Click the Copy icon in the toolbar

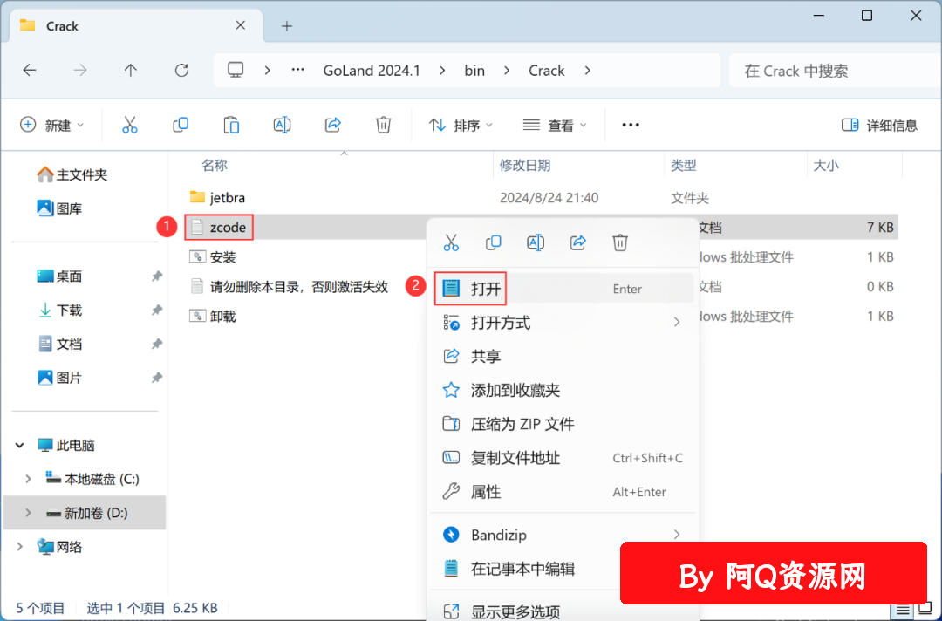point(181,125)
